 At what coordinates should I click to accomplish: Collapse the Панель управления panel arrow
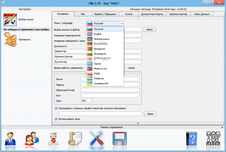[x=222, y=127]
